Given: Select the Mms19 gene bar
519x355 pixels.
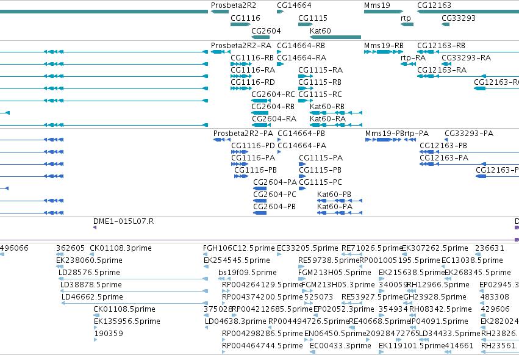Looking at the screenshot, I should coord(384,12).
